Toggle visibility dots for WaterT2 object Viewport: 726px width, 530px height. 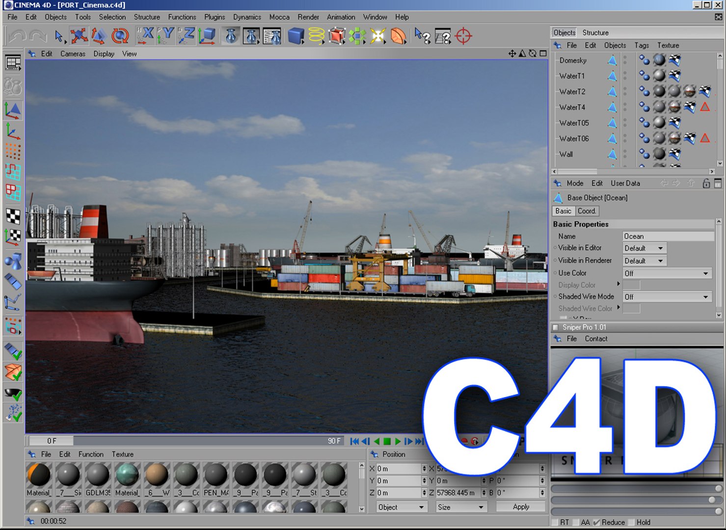625,92
